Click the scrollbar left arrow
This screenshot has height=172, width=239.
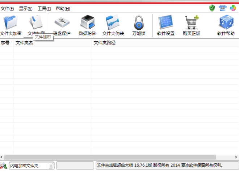(x=2, y=157)
